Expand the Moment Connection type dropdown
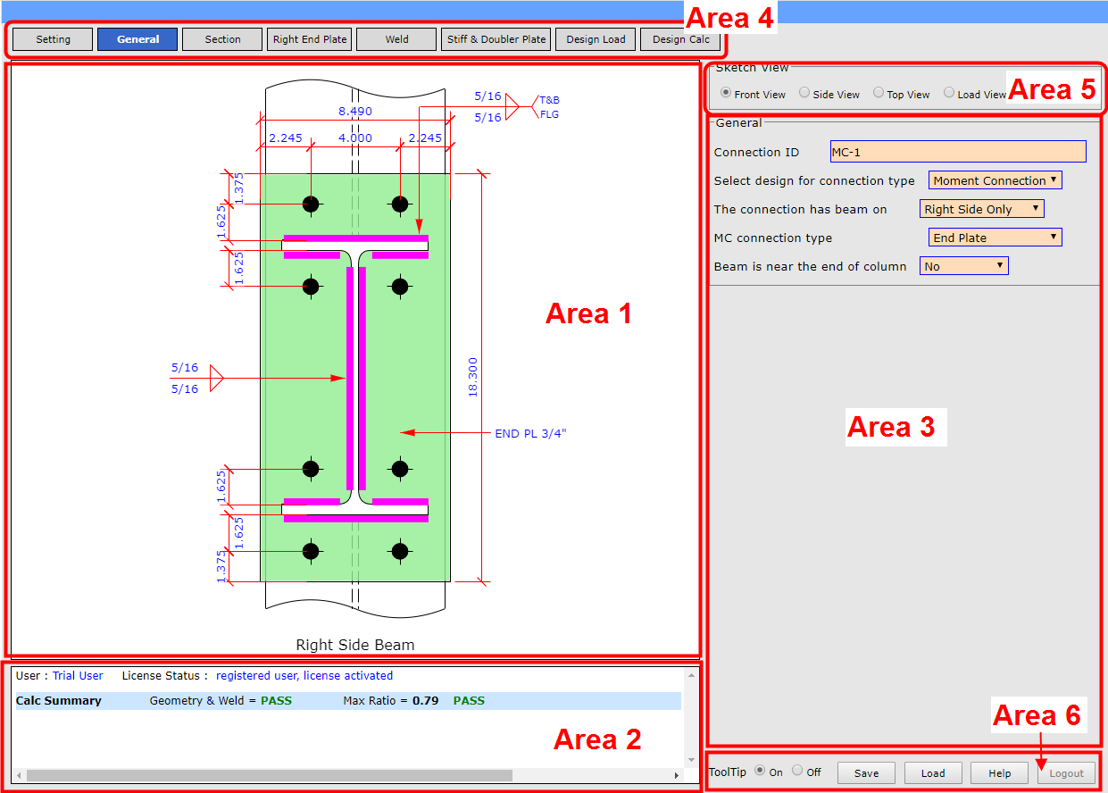1108x793 pixels. [995, 180]
